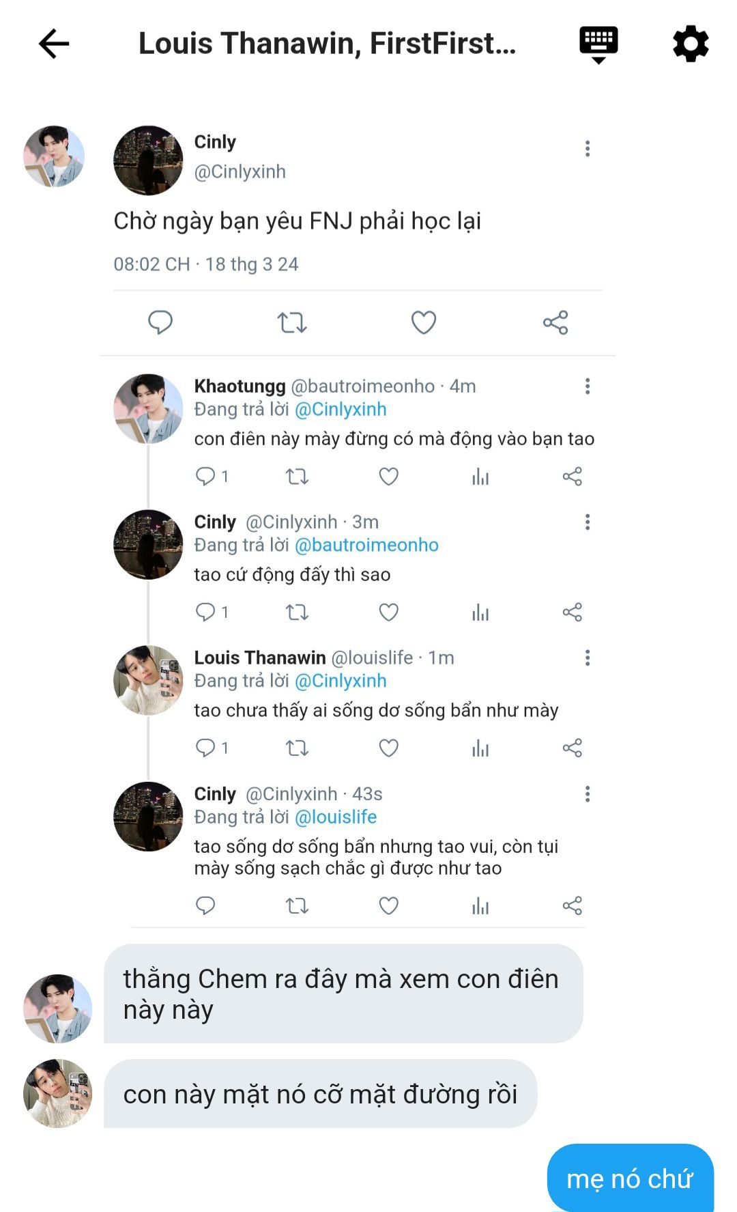737x1212 pixels.
Task: Tap the back arrow
Action: pos(54,44)
